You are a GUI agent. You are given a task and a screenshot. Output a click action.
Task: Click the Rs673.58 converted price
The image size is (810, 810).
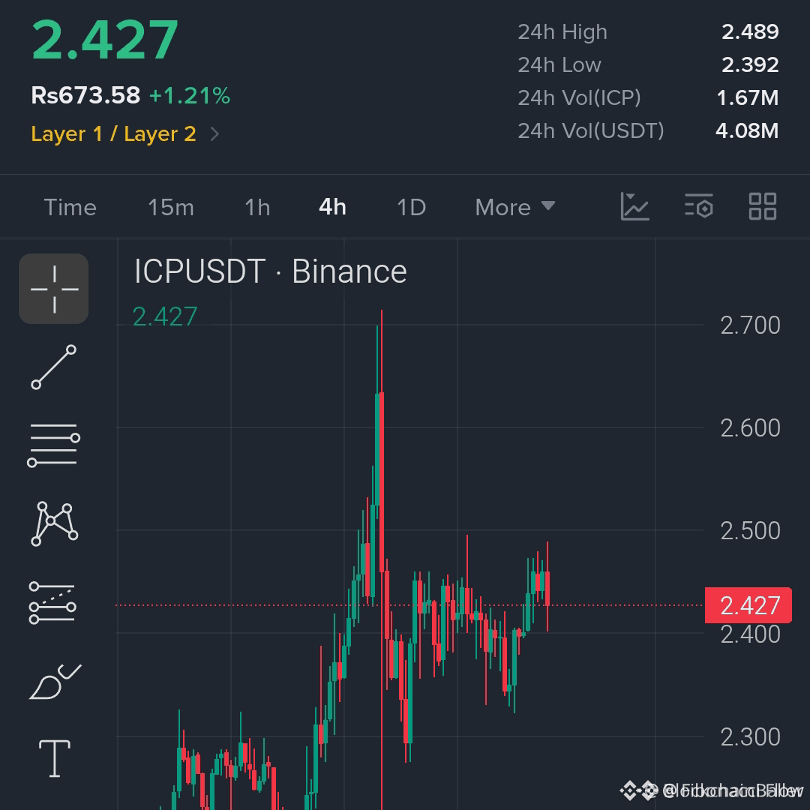point(85,95)
